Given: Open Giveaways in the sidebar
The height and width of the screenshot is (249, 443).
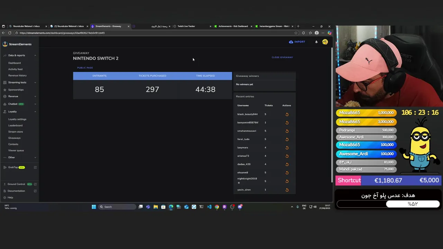Looking at the screenshot, I should [x=14, y=138].
